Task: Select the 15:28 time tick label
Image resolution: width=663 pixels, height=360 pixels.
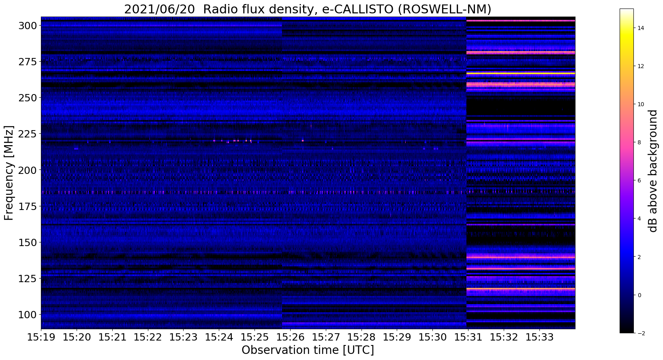Action: [x=361, y=337]
